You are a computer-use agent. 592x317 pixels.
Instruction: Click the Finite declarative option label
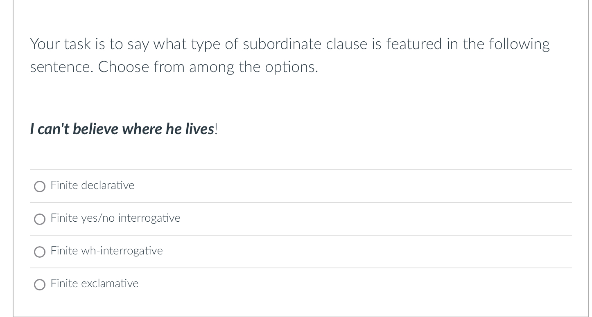click(92, 185)
